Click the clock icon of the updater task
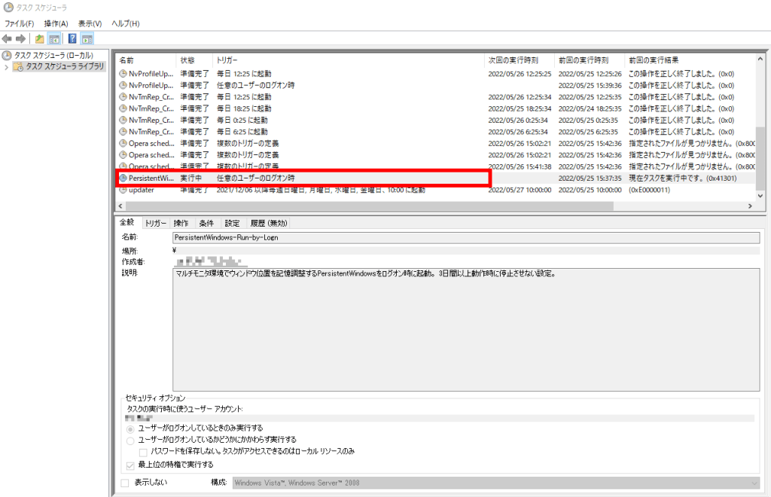Viewport: 771px width, 497px height. [x=123, y=190]
